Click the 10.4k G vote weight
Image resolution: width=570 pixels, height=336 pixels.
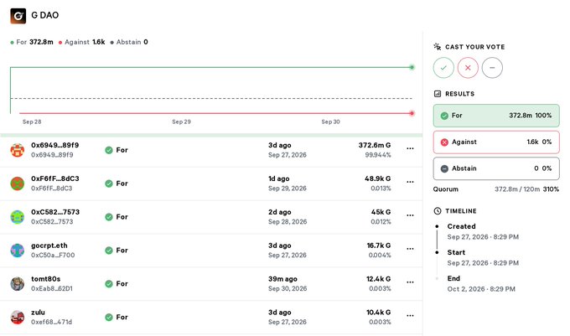click(x=378, y=313)
